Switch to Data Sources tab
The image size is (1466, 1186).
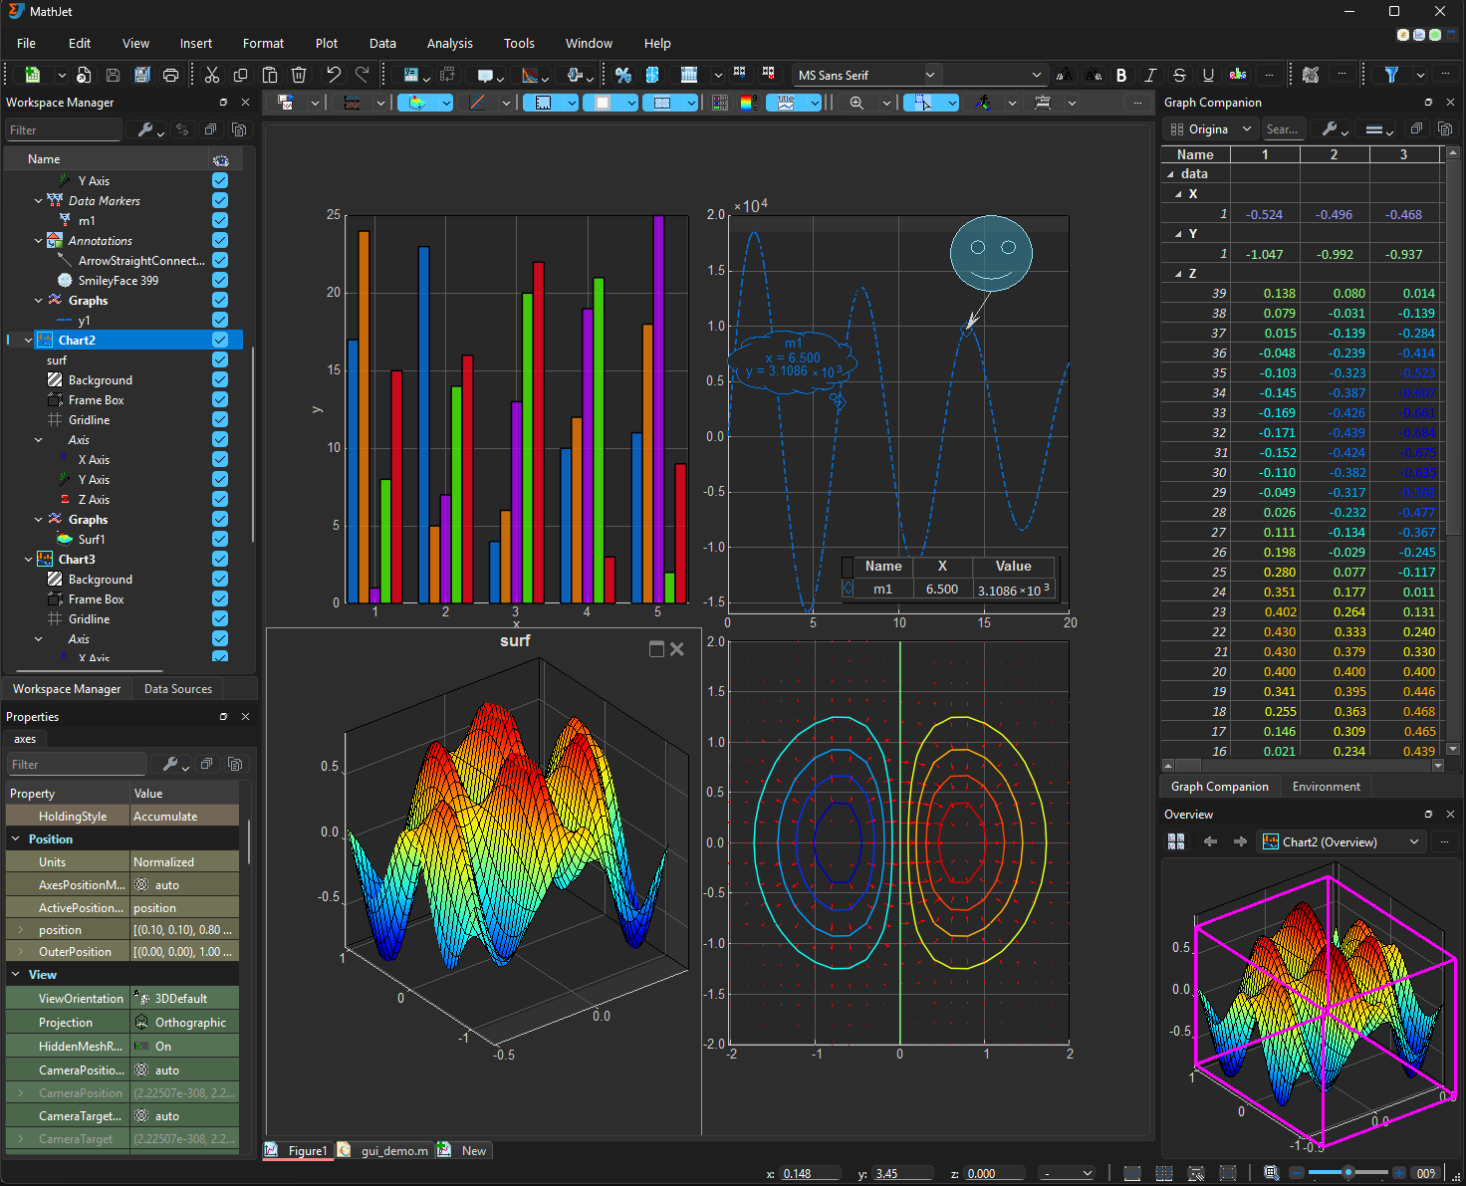click(x=178, y=689)
